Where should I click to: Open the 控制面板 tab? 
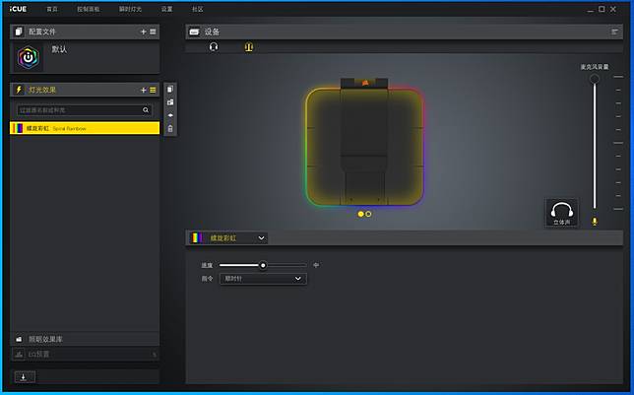[x=88, y=9]
